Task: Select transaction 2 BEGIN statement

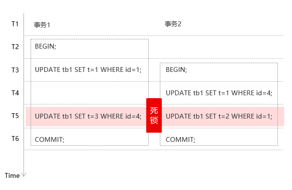Action: click(x=176, y=69)
